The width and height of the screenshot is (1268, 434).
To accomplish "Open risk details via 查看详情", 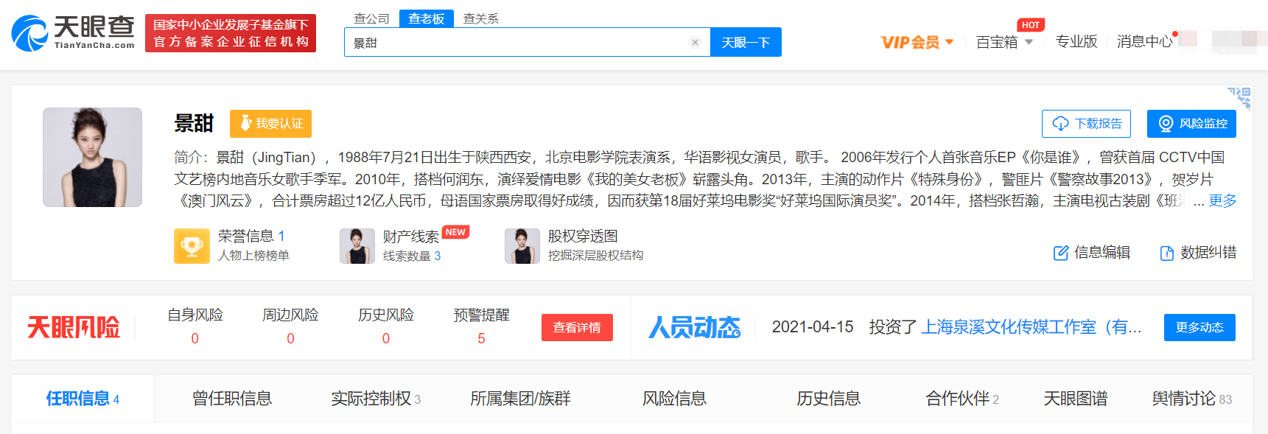I will [577, 327].
